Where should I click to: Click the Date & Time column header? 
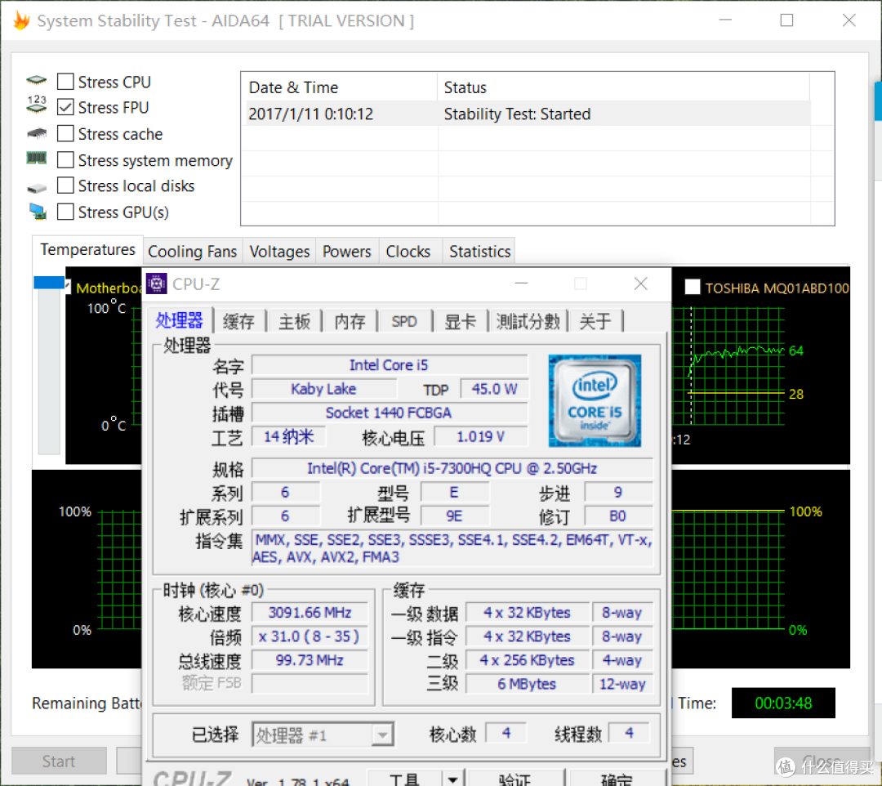[339, 87]
